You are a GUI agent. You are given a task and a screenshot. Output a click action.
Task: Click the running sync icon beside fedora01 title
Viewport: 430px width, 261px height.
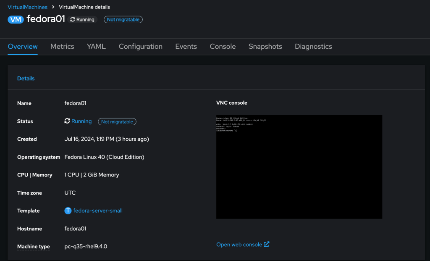73,19
